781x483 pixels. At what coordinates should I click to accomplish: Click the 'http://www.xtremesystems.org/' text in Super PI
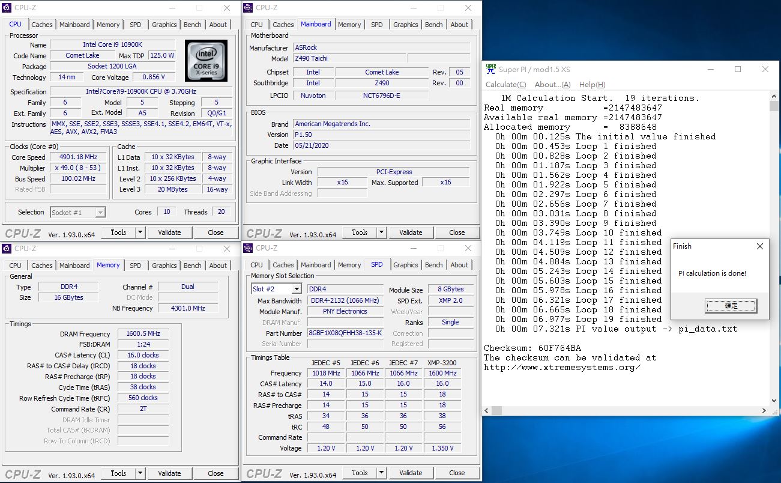click(x=562, y=368)
